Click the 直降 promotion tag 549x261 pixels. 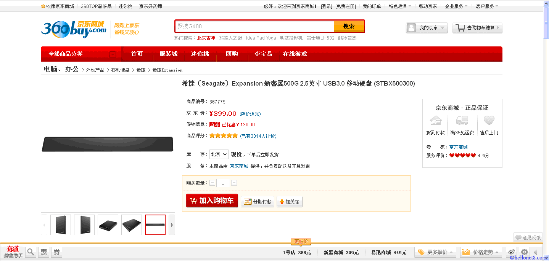(215, 124)
